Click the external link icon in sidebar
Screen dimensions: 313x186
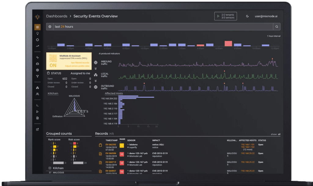click(37, 129)
